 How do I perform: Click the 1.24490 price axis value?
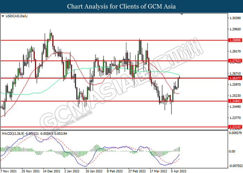click(x=235, y=107)
